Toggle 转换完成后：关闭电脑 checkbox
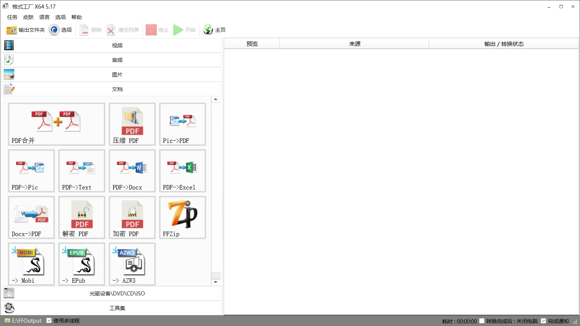The width and height of the screenshot is (580, 326). coord(482,321)
